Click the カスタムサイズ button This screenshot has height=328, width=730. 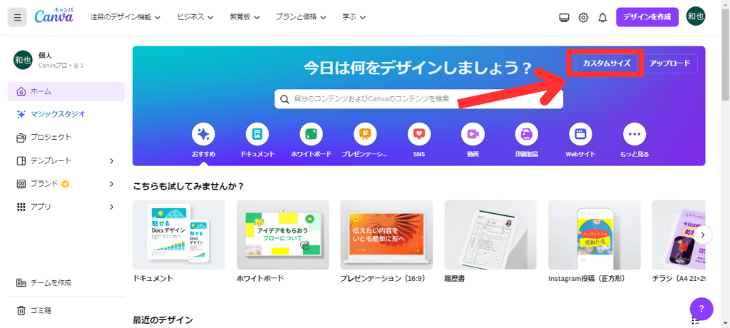pyautogui.click(x=606, y=63)
